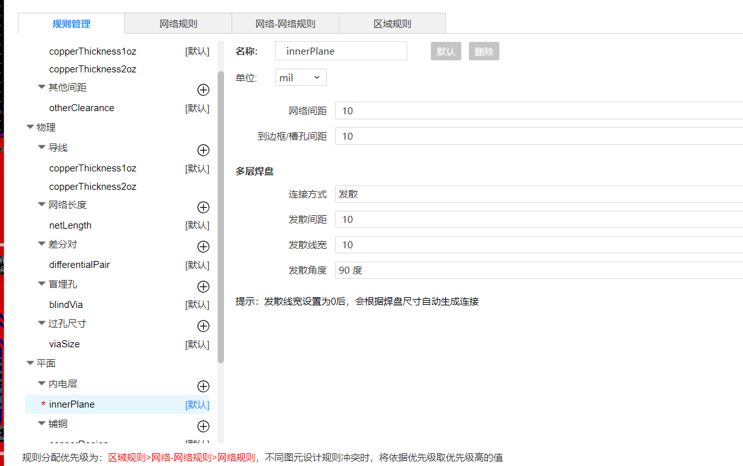This screenshot has height=466, width=743.
Task: Click plus icon beside 内电层
Action: (x=203, y=387)
